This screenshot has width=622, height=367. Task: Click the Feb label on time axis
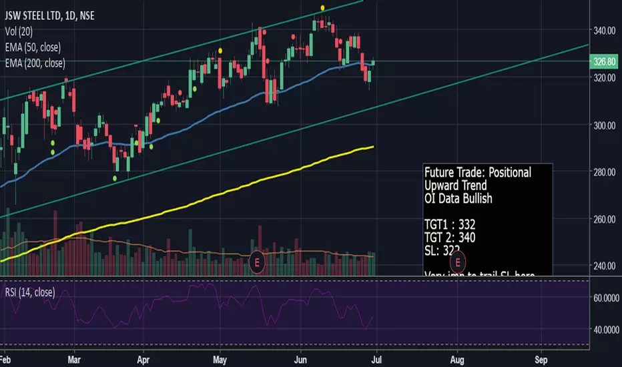5,360
